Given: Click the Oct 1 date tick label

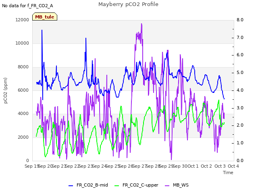Looking at the screenshot, I should click(x=193, y=166).
